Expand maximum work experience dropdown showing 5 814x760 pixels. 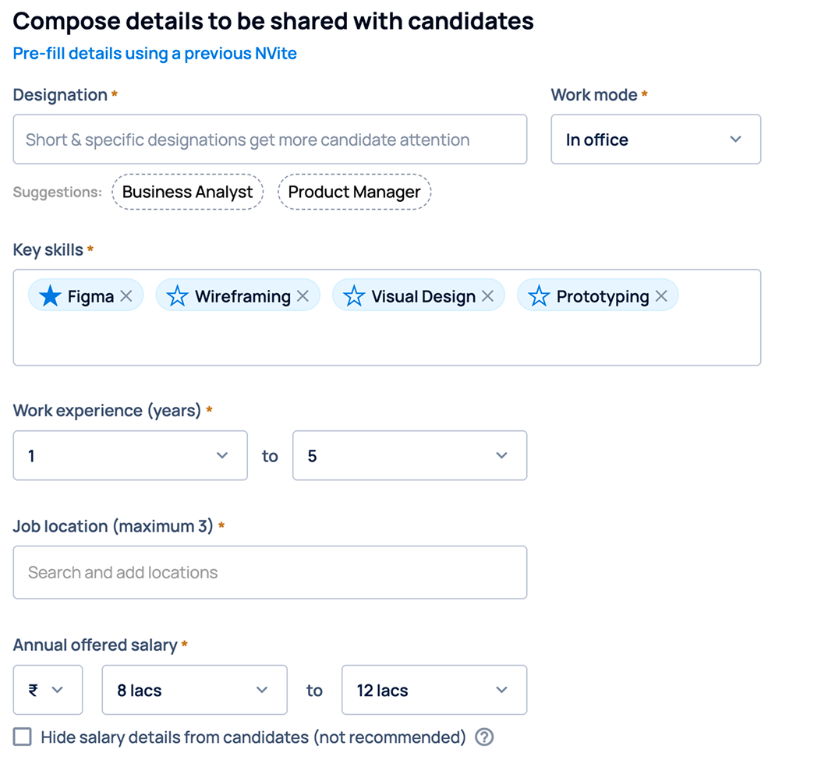[409, 455]
